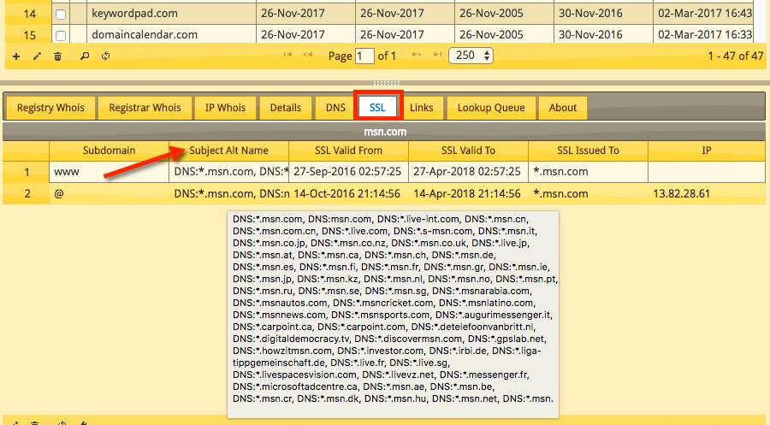Open the DNS tab

(335, 108)
